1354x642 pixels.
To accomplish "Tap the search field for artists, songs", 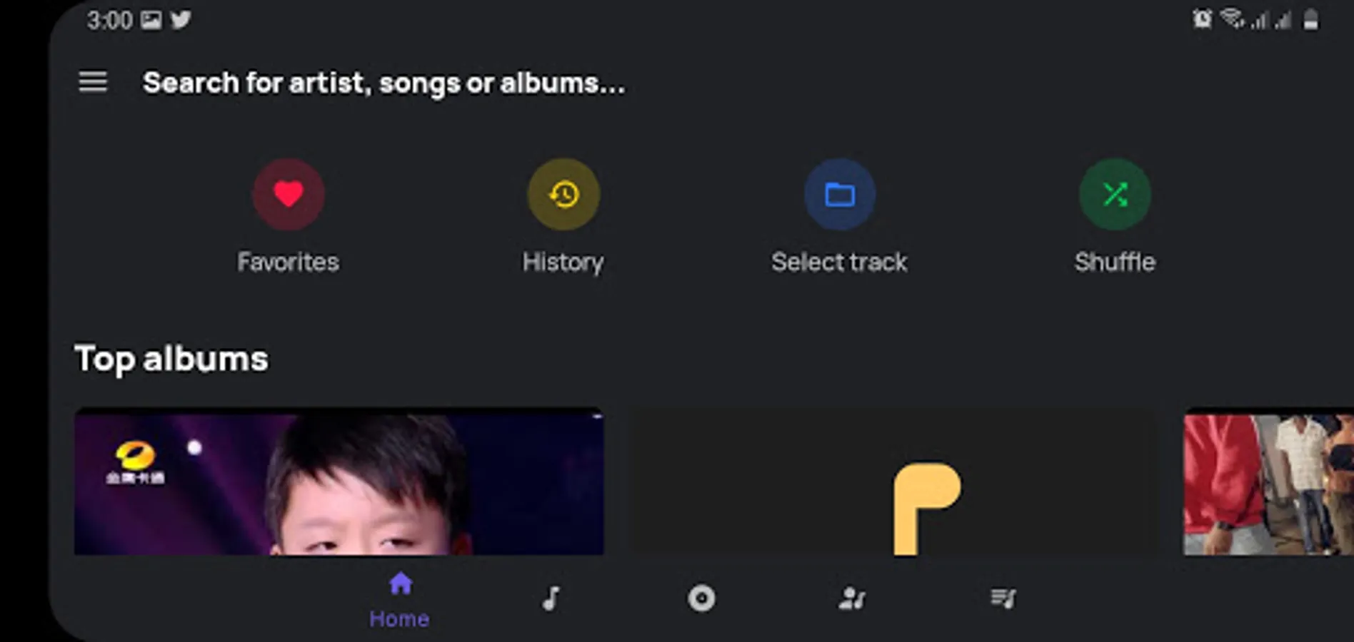I will point(383,83).
